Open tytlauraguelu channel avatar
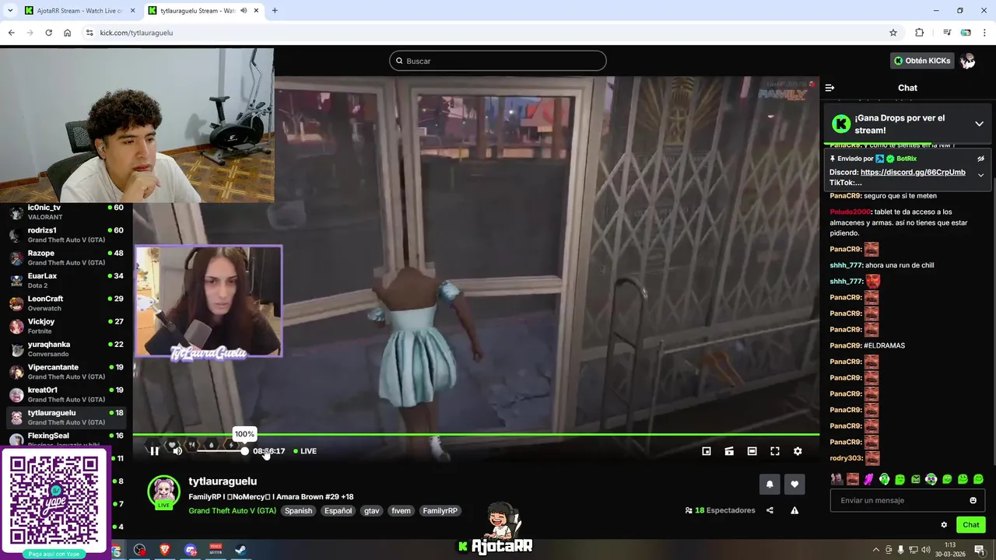This screenshot has height=560, width=996. click(163, 491)
